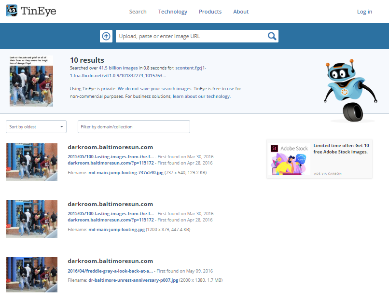
Task: Open the freddie-gray-a-look-back page link
Action: click(110, 271)
